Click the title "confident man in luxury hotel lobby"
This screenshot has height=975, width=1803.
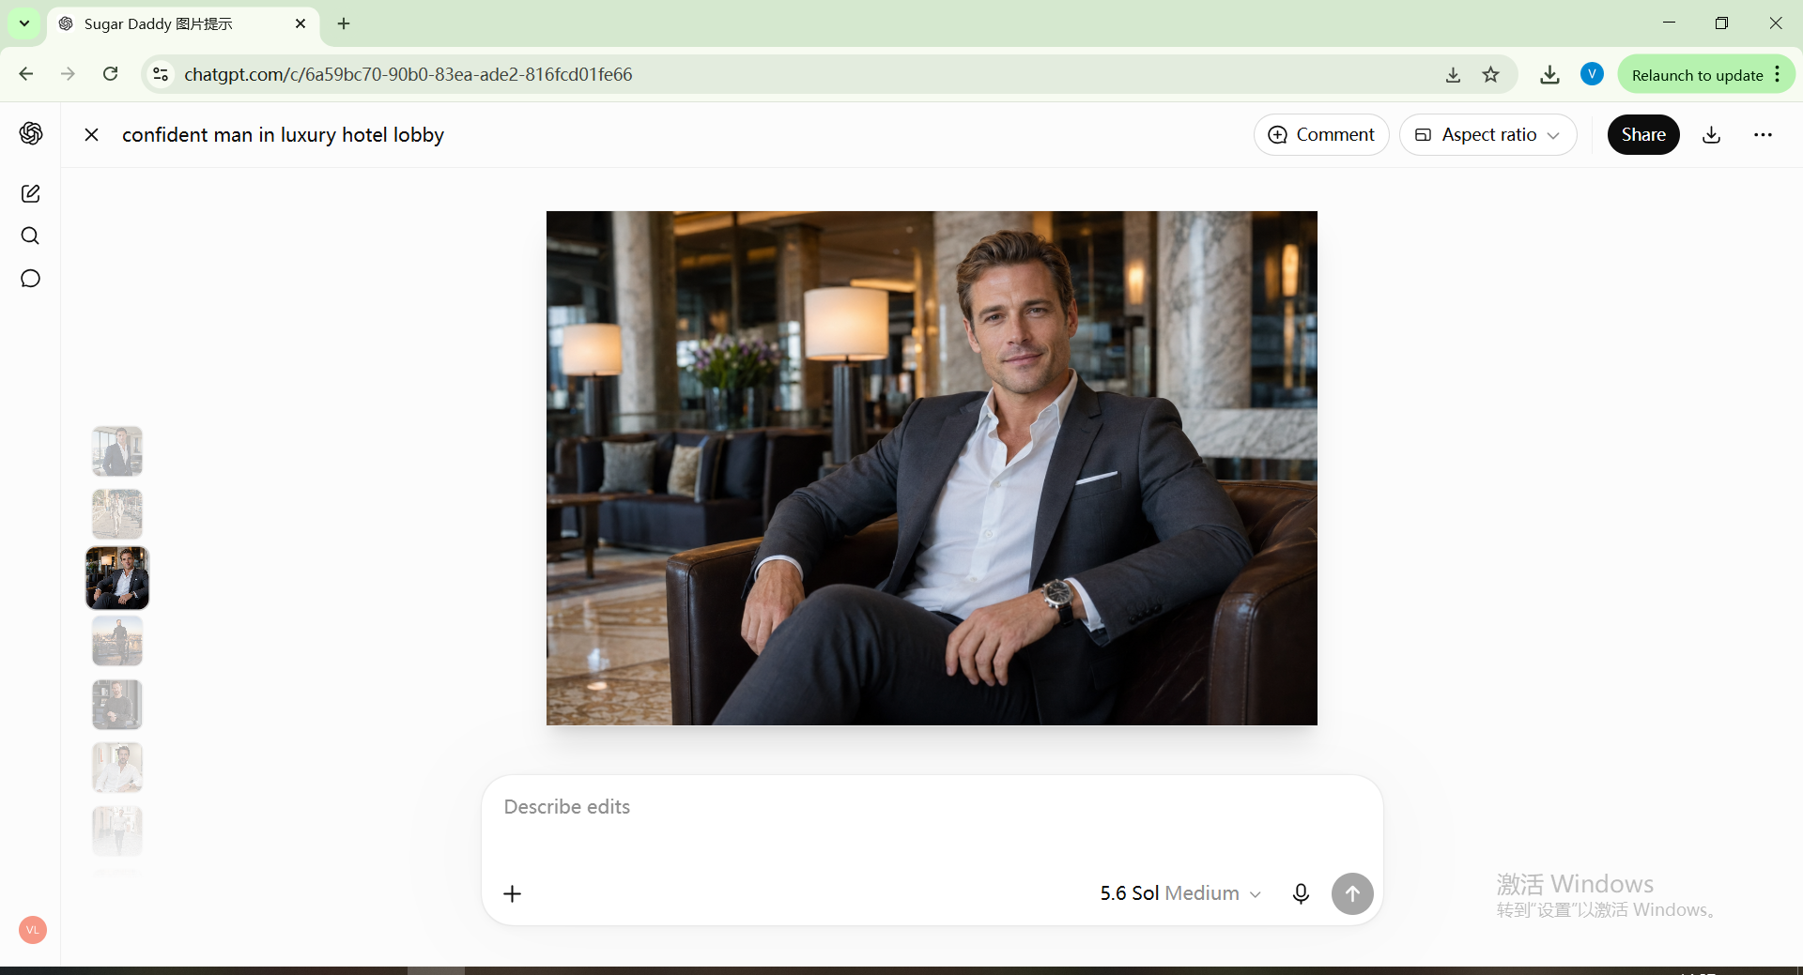click(x=283, y=135)
